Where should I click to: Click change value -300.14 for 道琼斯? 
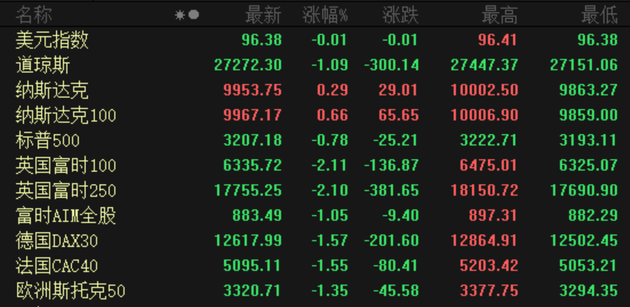(392, 65)
